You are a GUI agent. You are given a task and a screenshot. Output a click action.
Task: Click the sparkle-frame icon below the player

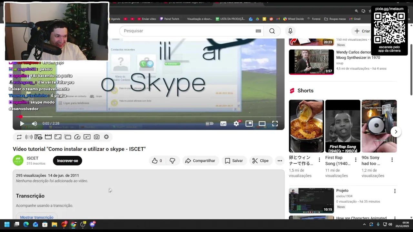pos(87,137)
